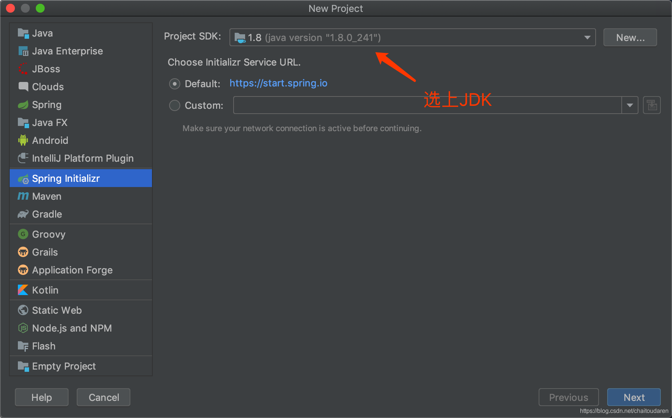Click the Empty Project folder icon
672x418 pixels.
click(23, 366)
